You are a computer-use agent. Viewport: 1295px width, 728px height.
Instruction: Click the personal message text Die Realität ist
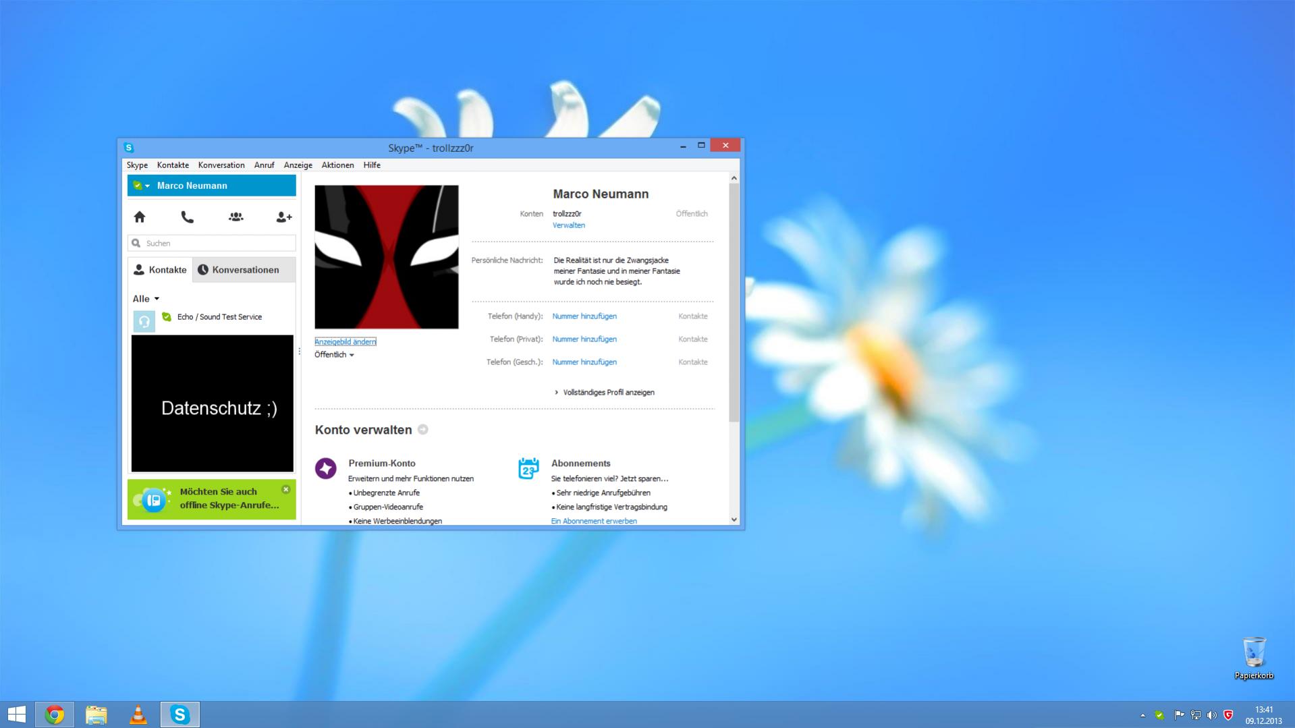[617, 271]
